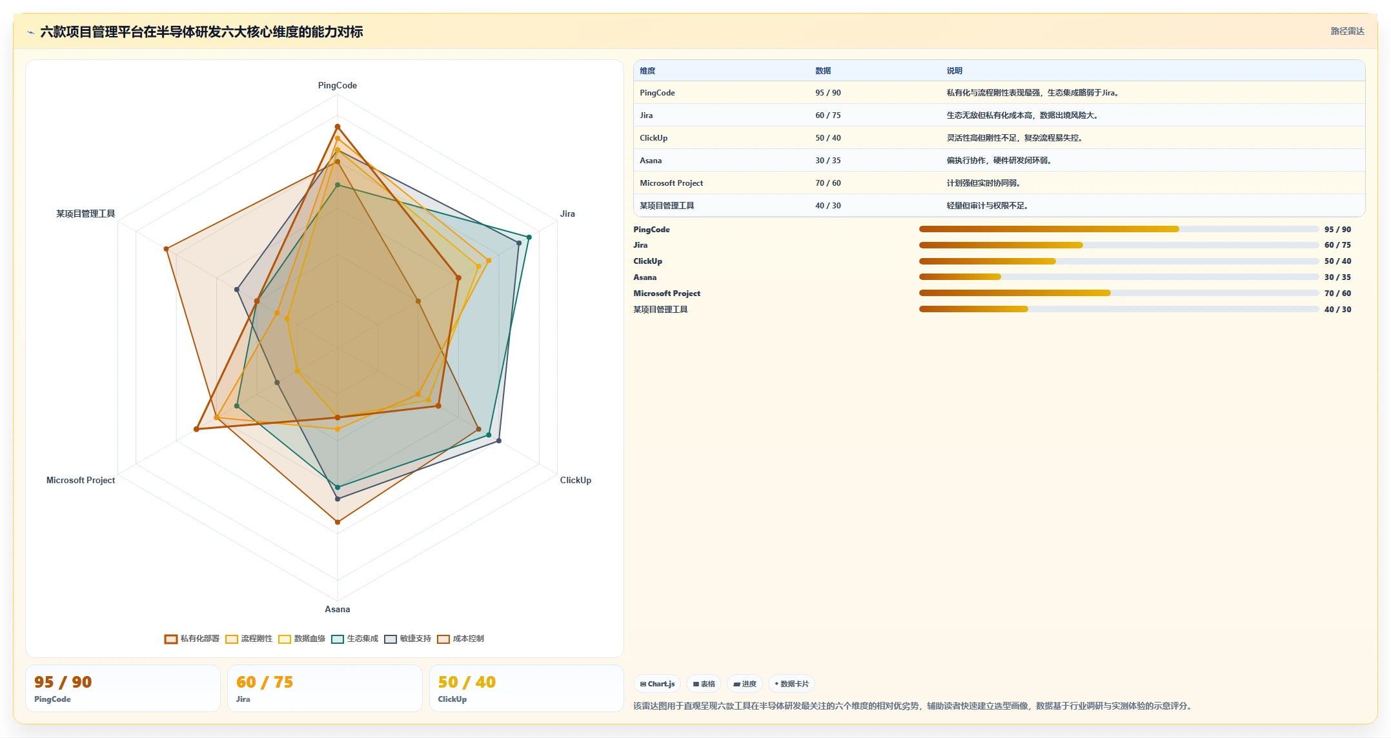Click the note 计划强但实时协同弱

984,183
